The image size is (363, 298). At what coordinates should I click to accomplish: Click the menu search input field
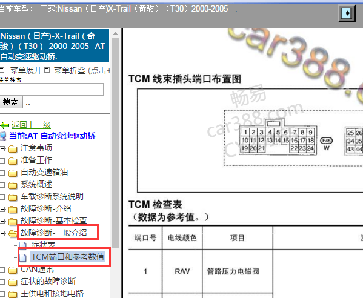(52, 89)
